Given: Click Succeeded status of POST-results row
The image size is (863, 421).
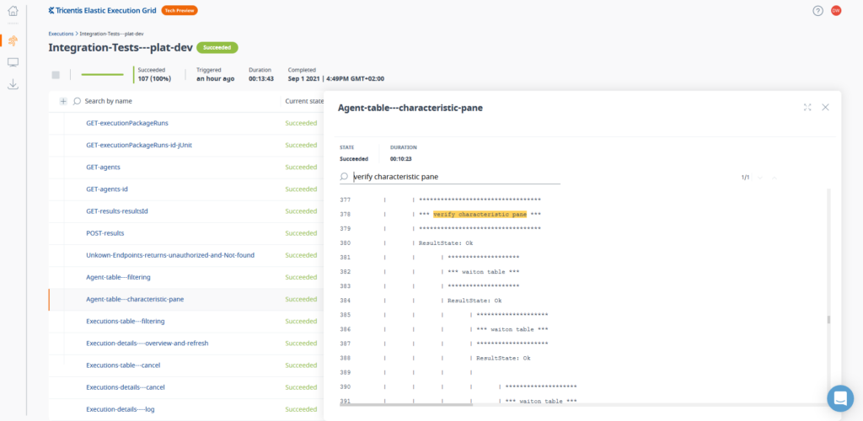Looking at the screenshot, I should click(301, 233).
